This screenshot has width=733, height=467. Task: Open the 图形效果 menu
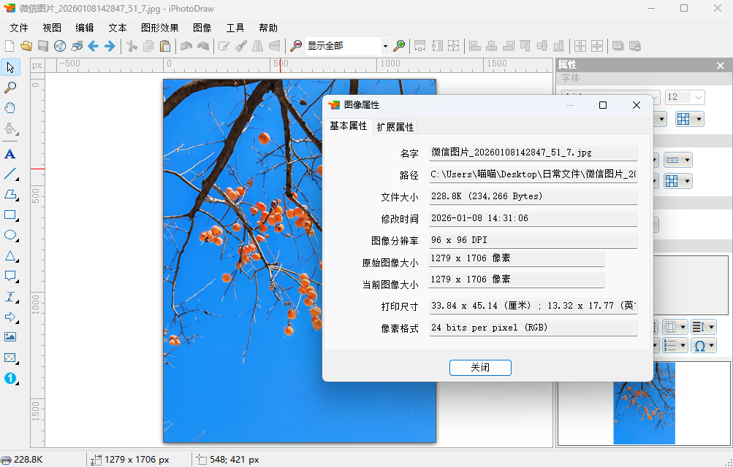click(x=159, y=28)
